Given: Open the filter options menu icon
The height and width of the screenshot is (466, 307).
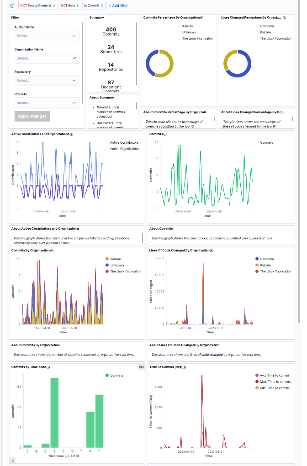Looking at the screenshot, I should 12,5.
